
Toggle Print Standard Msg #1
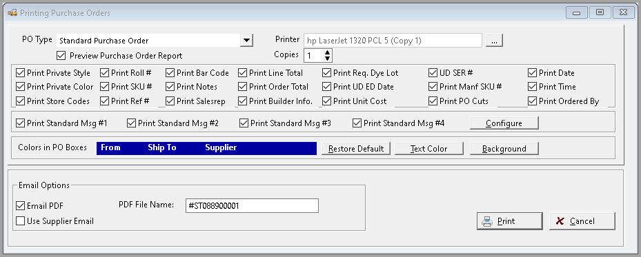coord(20,123)
